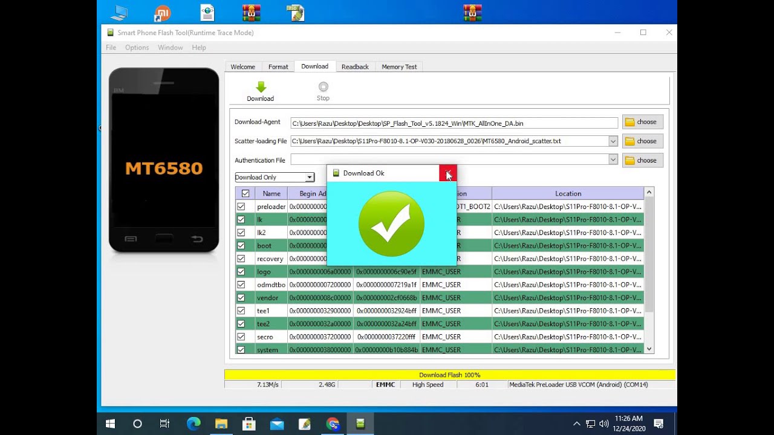Switch to the Format tab
This screenshot has height=435, width=774.
[278, 67]
